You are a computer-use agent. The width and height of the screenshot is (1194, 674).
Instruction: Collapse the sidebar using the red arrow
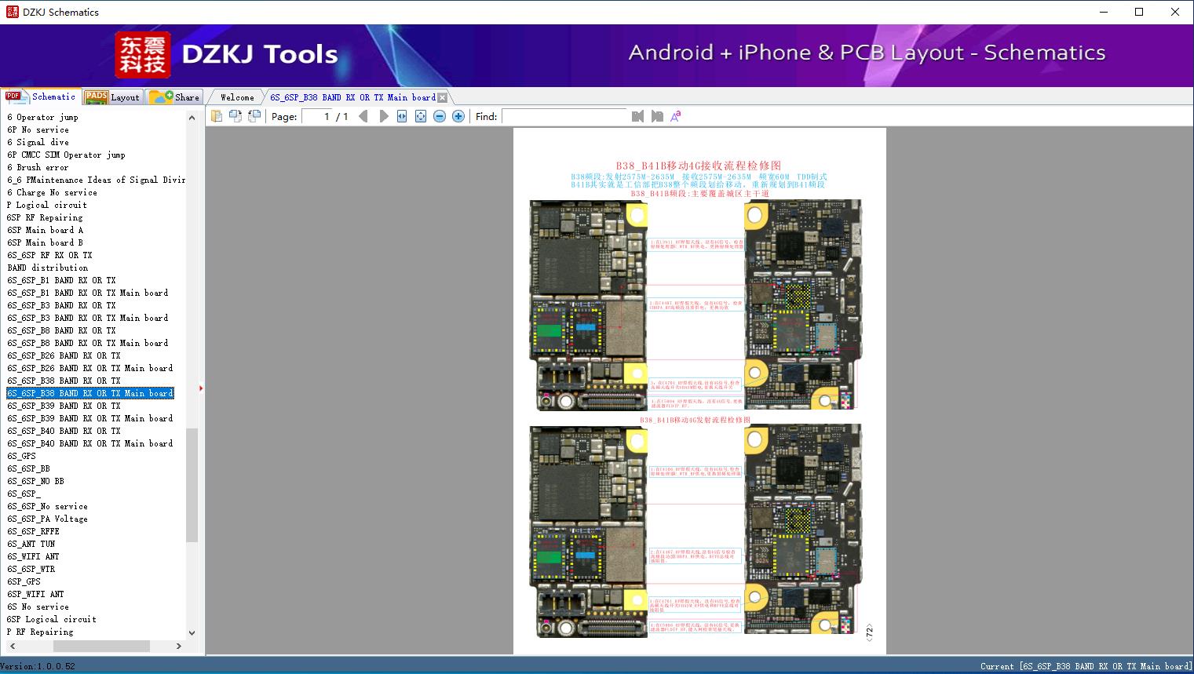[x=201, y=388]
